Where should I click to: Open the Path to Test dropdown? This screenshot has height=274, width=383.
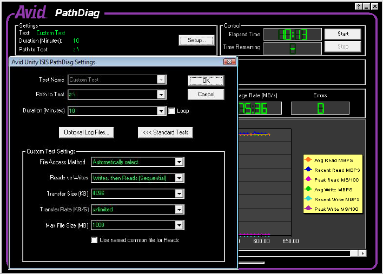click(x=161, y=95)
